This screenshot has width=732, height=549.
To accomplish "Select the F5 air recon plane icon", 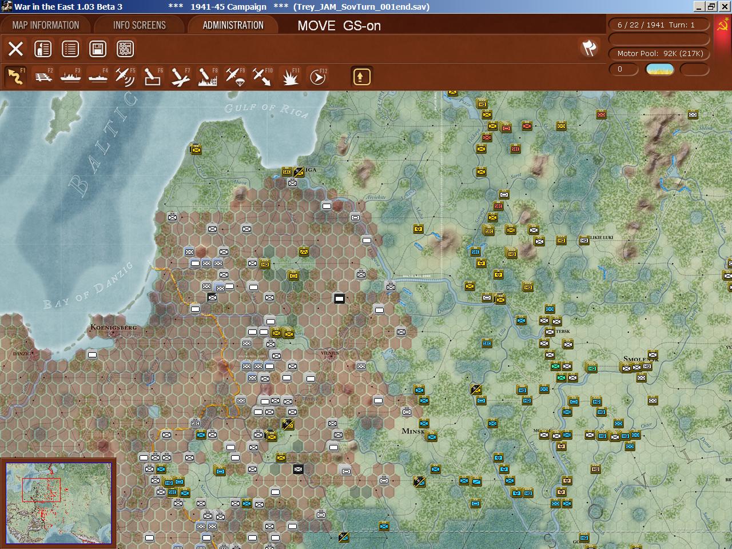I will pos(125,77).
